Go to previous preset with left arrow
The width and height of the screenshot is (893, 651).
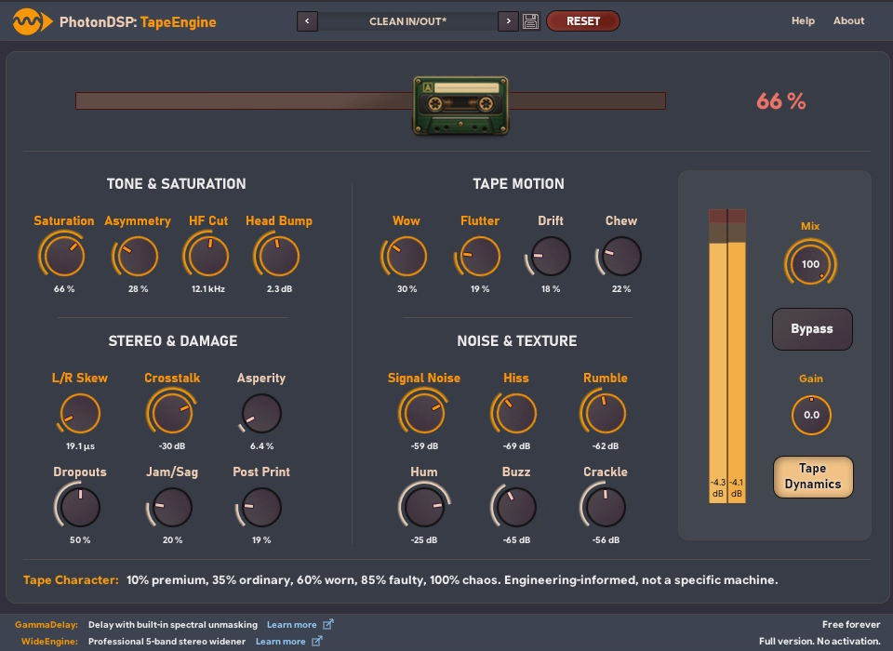pyautogui.click(x=307, y=21)
